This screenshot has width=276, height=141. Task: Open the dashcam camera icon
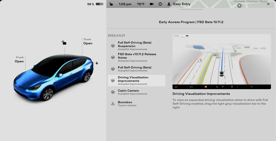coord(152,4)
